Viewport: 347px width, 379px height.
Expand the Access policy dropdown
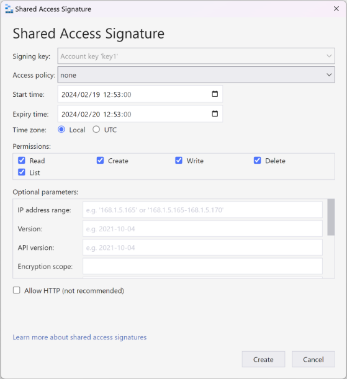196,75
